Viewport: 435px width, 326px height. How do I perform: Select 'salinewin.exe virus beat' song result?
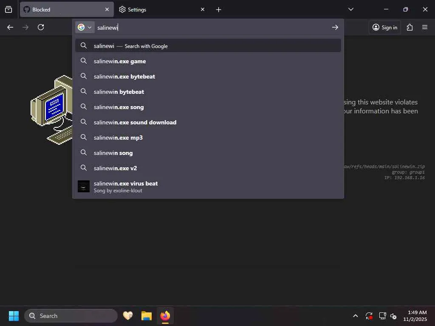(x=208, y=187)
